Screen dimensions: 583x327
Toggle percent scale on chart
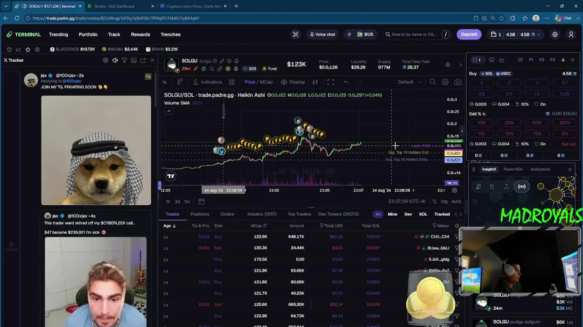click(x=434, y=202)
